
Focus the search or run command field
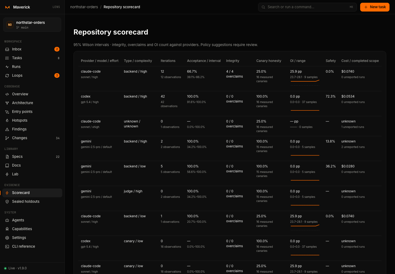point(307,7)
